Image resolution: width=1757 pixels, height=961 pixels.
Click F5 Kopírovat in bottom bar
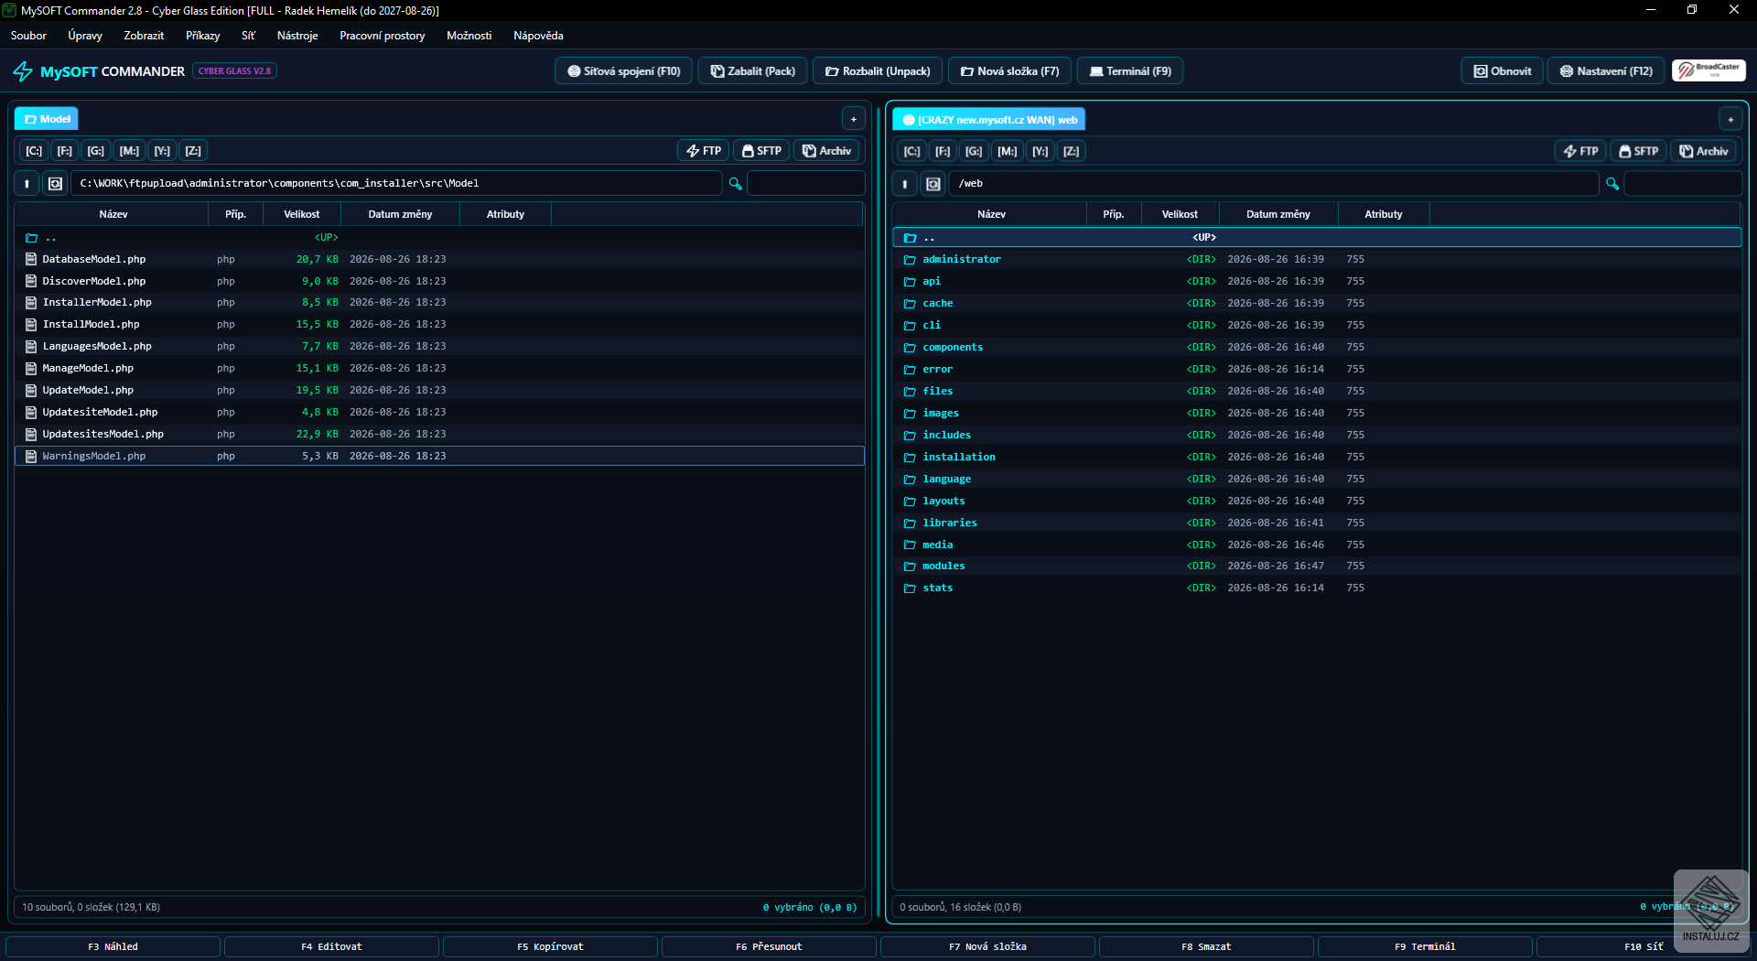pos(550,946)
